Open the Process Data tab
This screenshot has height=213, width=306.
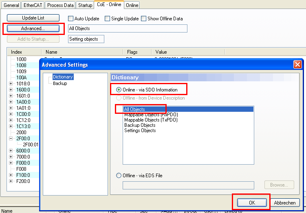pyautogui.click(x=60, y=5)
